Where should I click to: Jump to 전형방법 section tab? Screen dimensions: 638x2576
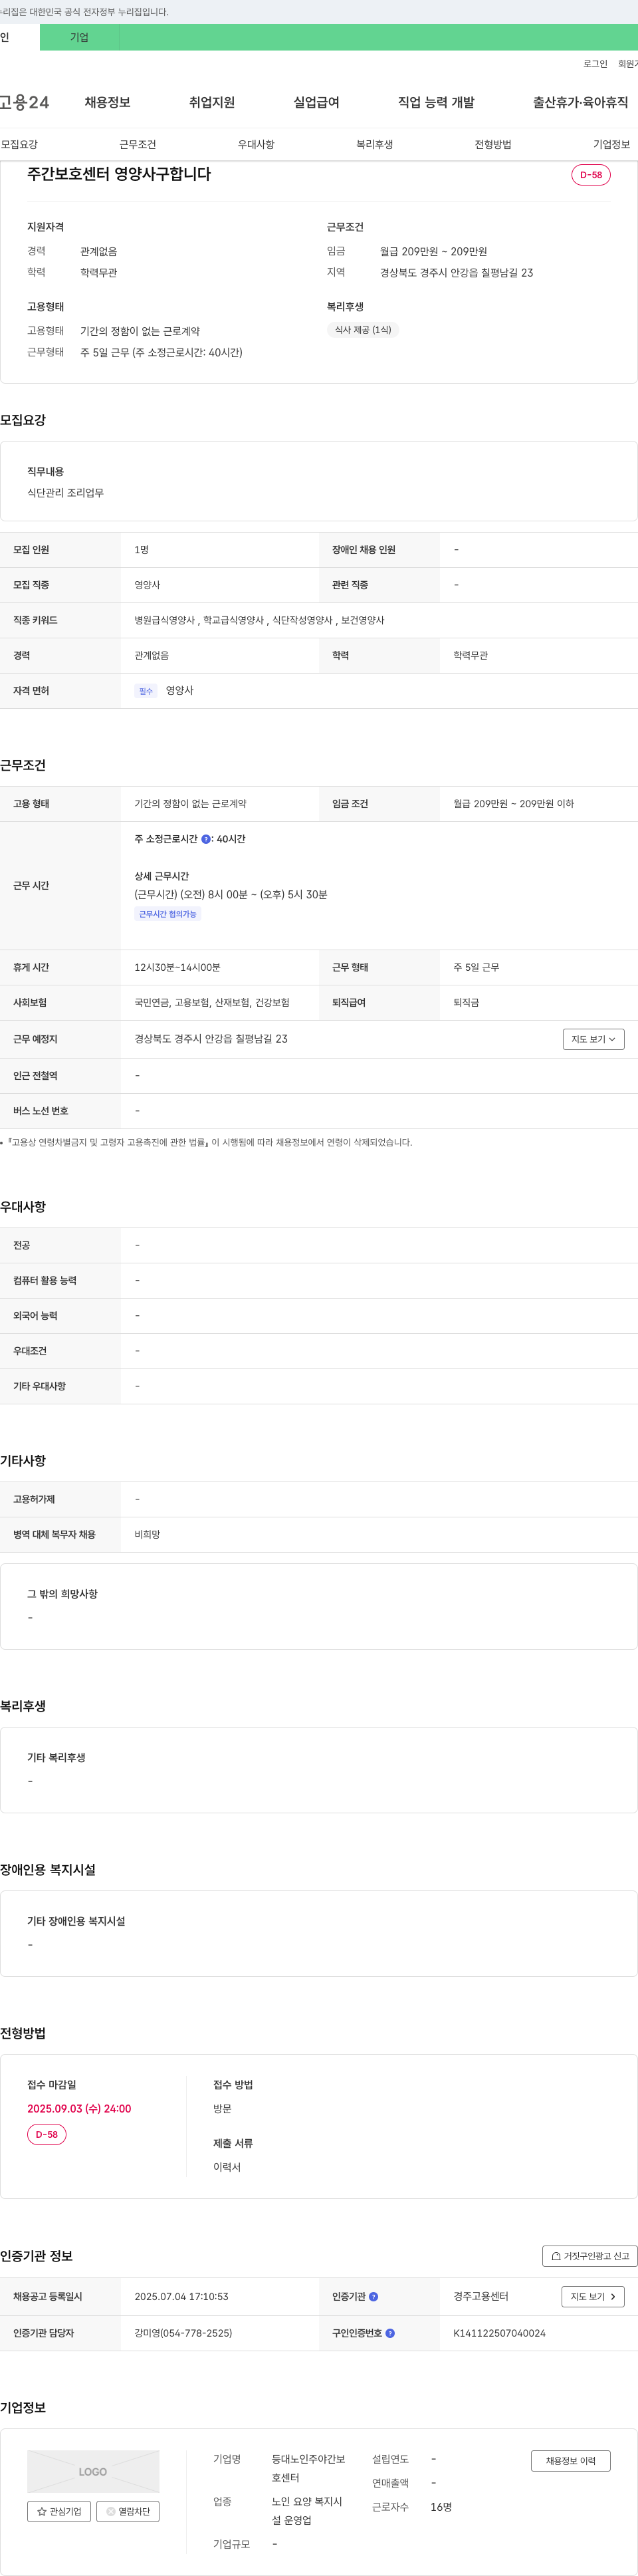pos(493,144)
